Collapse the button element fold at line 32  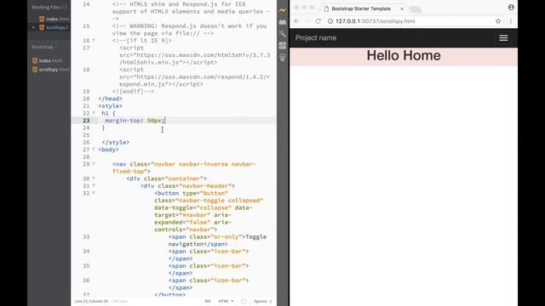pos(94,193)
